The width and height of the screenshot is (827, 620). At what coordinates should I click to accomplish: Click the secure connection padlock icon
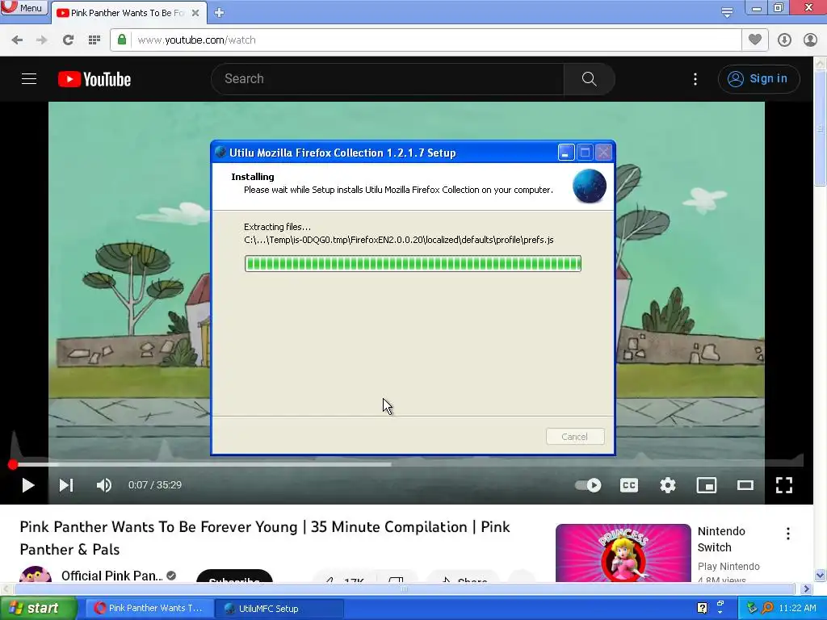pos(122,40)
